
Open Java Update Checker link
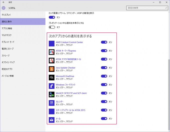click(x=65, y=68)
